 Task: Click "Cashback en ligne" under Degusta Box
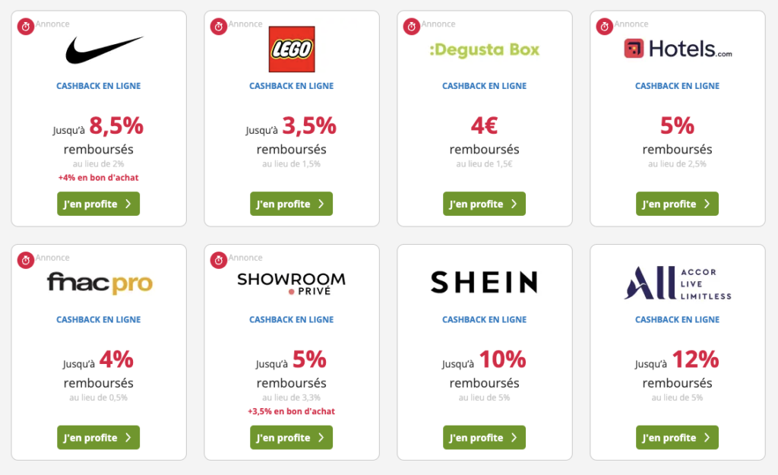tap(484, 86)
